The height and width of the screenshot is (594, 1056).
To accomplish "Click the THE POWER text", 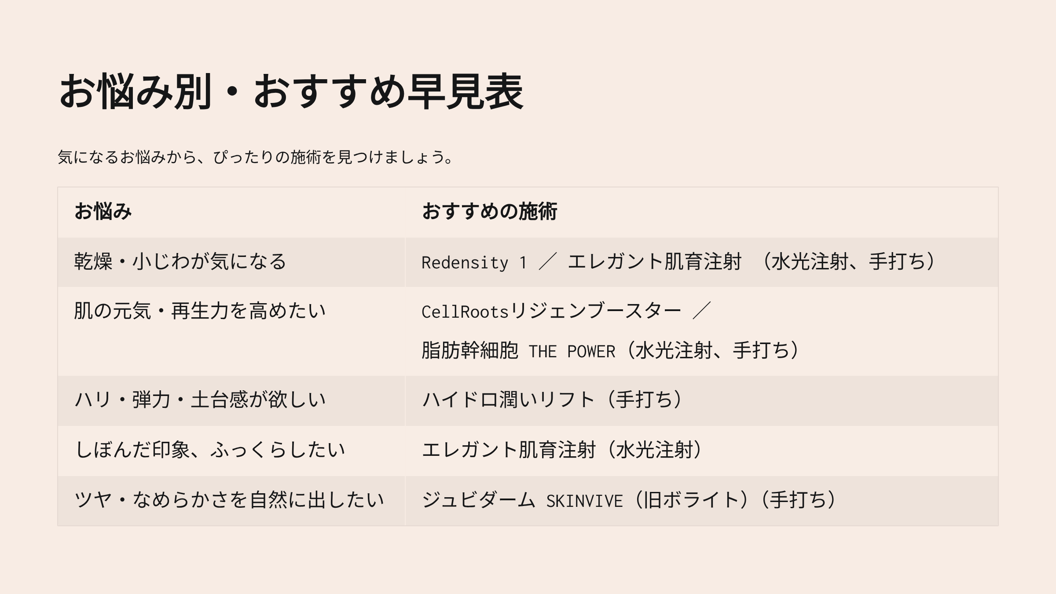I will 572,352.
